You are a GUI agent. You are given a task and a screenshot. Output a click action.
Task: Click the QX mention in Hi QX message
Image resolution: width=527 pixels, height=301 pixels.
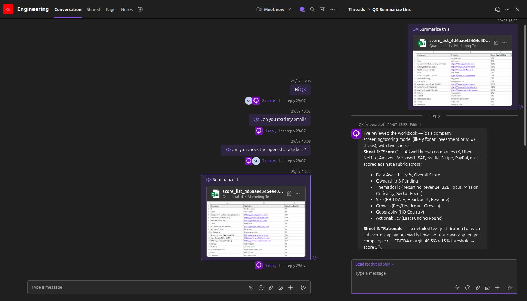(x=303, y=89)
